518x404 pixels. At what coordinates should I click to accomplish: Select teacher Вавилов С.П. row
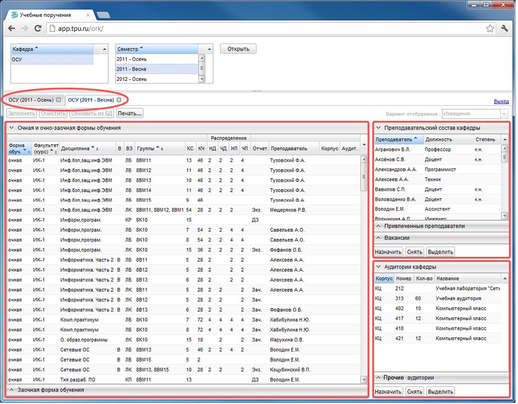point(438,189)
